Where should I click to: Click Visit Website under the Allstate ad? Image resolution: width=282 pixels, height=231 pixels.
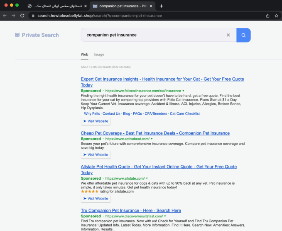pyautogui.click(x=96, y=199)
